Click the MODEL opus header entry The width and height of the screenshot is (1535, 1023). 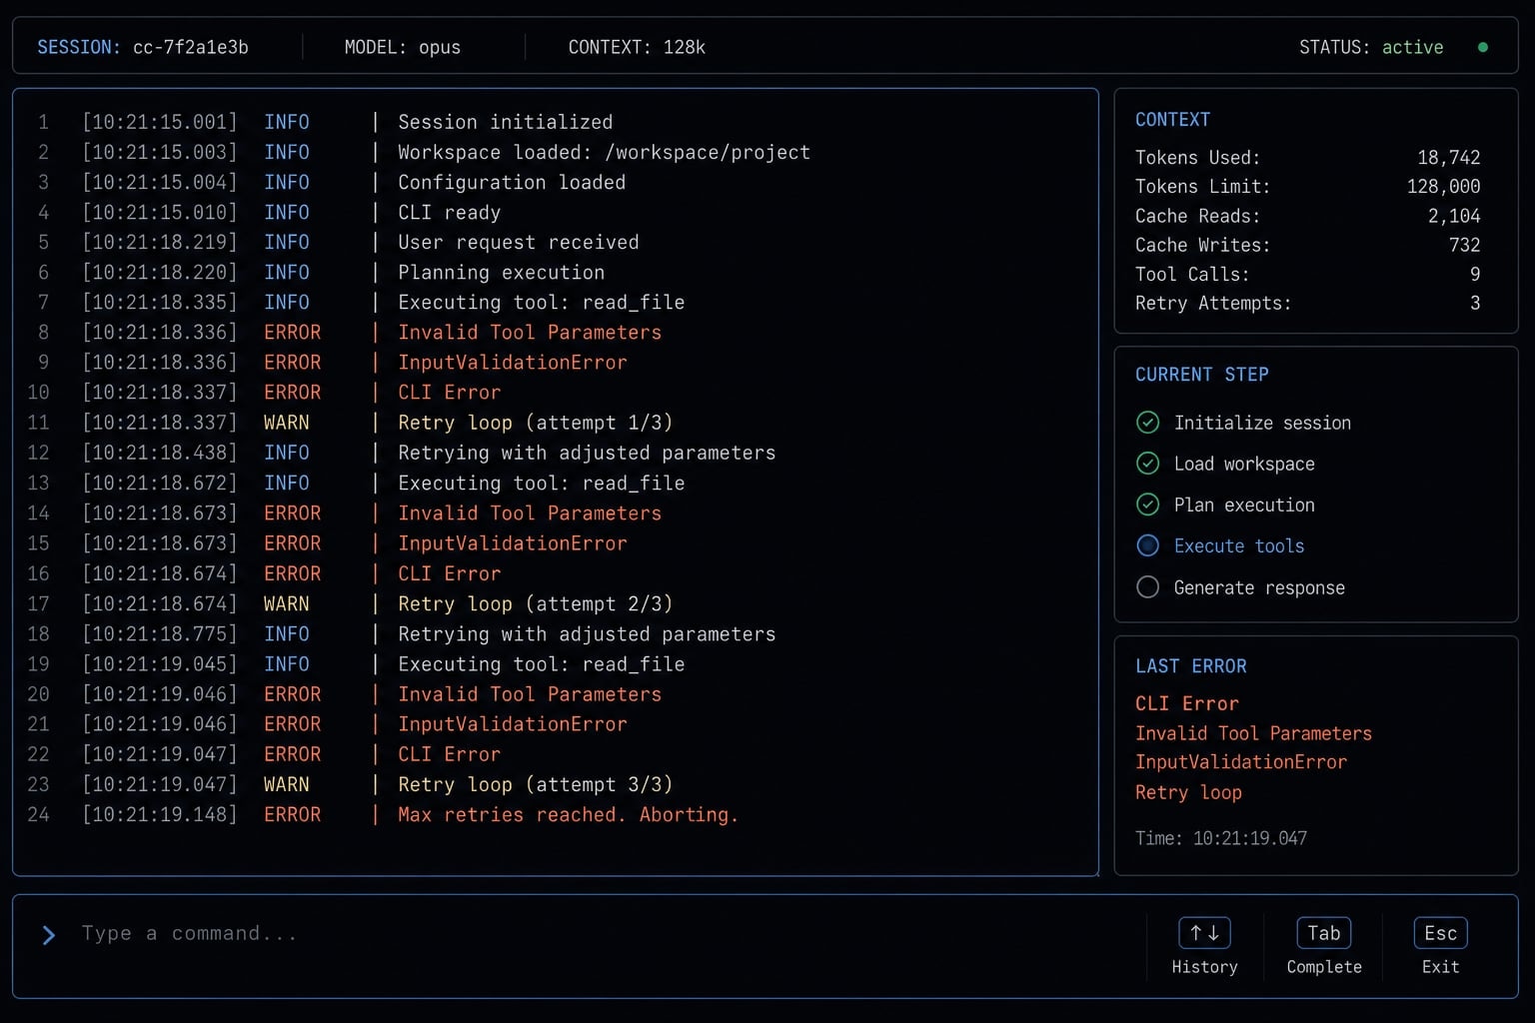(x=403, y=47)
